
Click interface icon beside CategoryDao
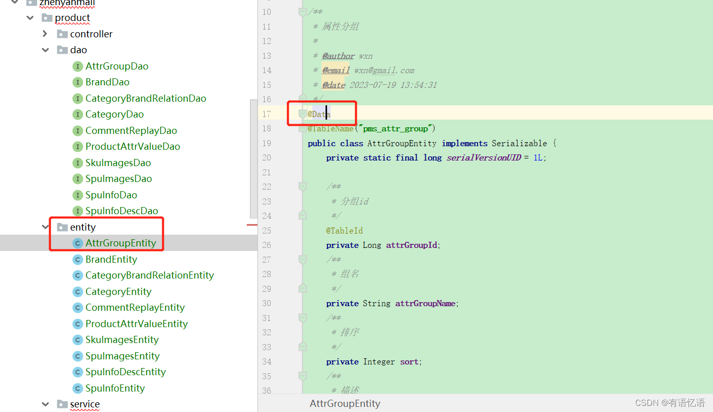point(78,115)
